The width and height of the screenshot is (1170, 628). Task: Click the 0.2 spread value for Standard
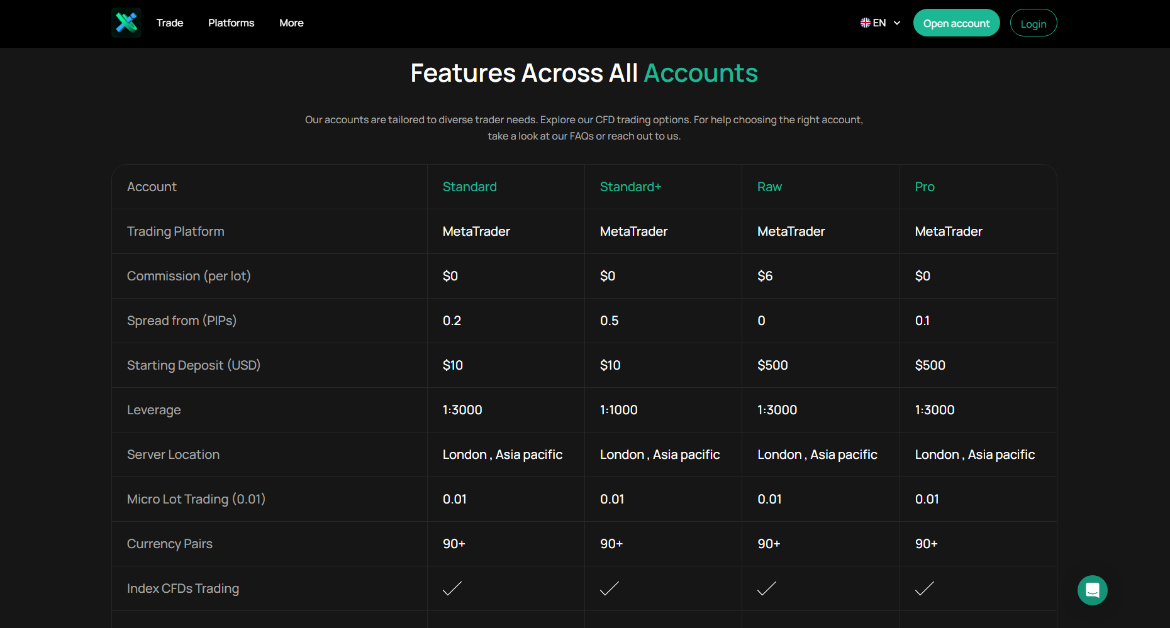click(x=452, y=321)
